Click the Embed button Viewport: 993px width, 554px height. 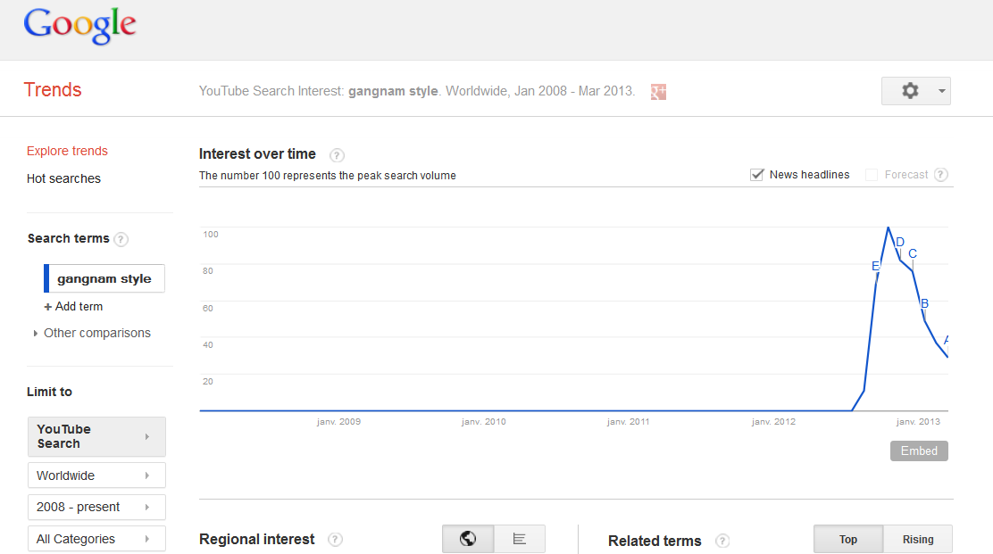919,451
